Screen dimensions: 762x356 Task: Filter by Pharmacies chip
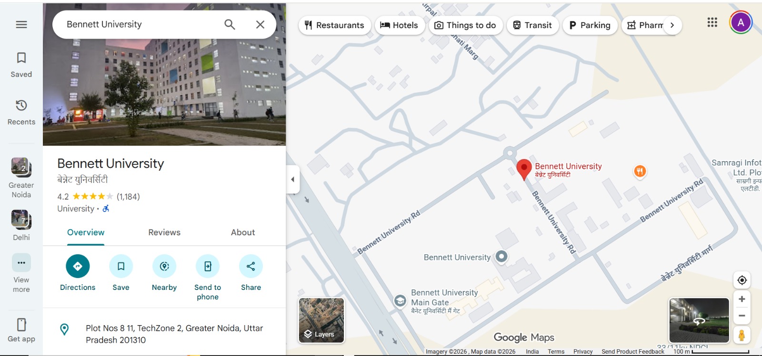coord(644,25)
